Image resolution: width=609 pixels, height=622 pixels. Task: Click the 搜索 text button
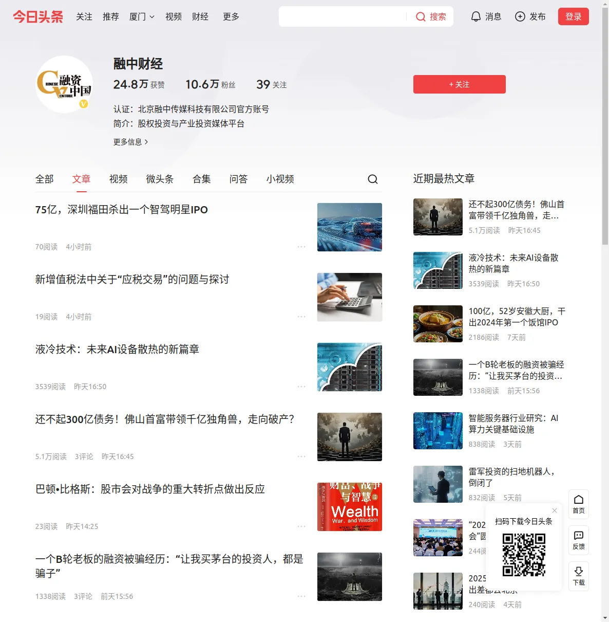point(438,16)
